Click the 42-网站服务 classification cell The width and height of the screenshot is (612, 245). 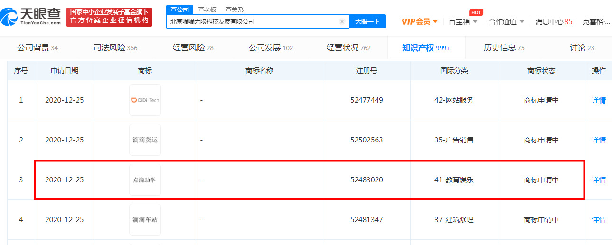click(454, 100)
